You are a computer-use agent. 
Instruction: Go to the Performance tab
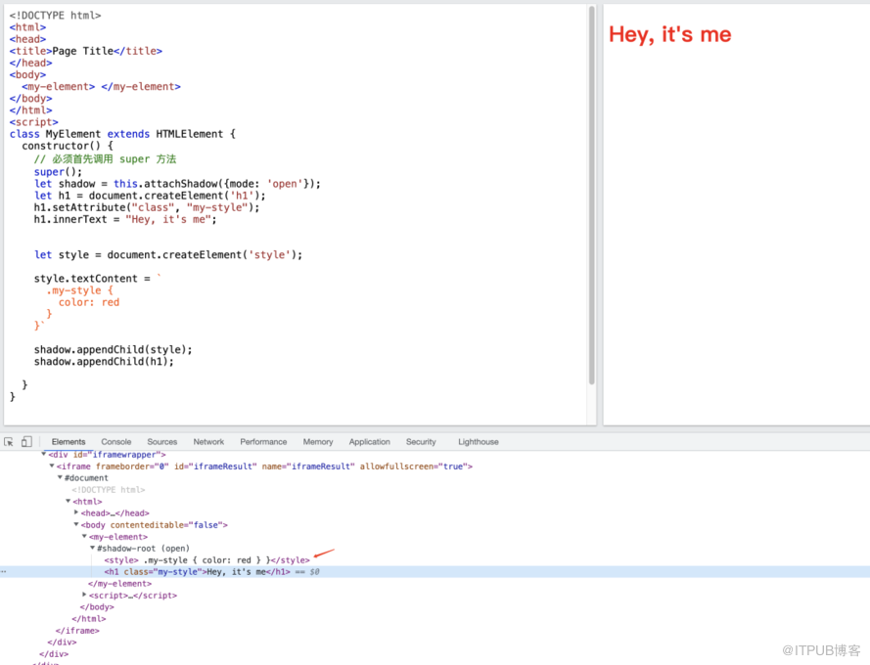(x=263, y=442)
